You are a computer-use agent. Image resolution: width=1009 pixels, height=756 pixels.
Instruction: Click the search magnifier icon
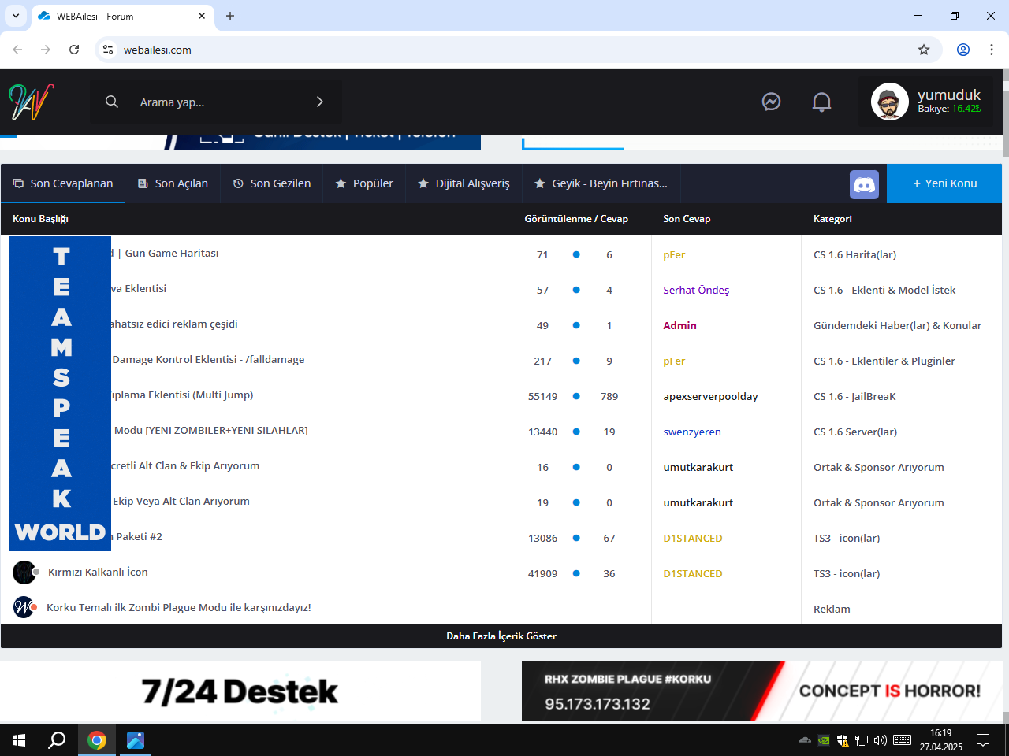(x=112, y=102)
